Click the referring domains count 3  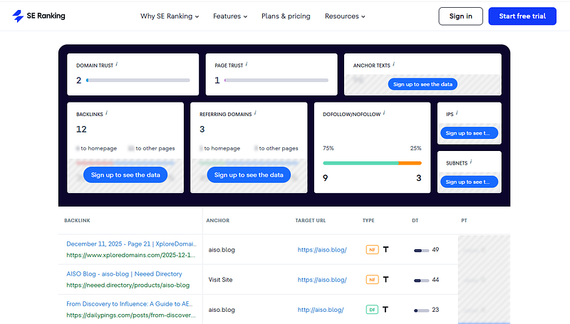pos(202,130)
